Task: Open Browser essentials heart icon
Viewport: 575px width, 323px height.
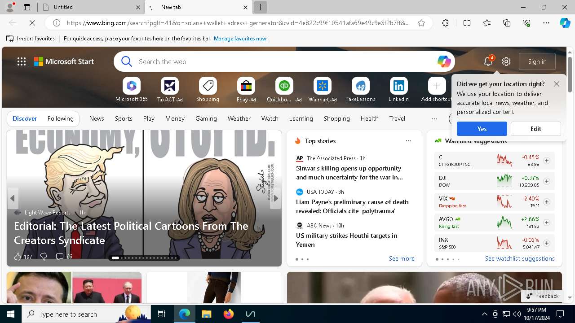Action: coord(526,23)
